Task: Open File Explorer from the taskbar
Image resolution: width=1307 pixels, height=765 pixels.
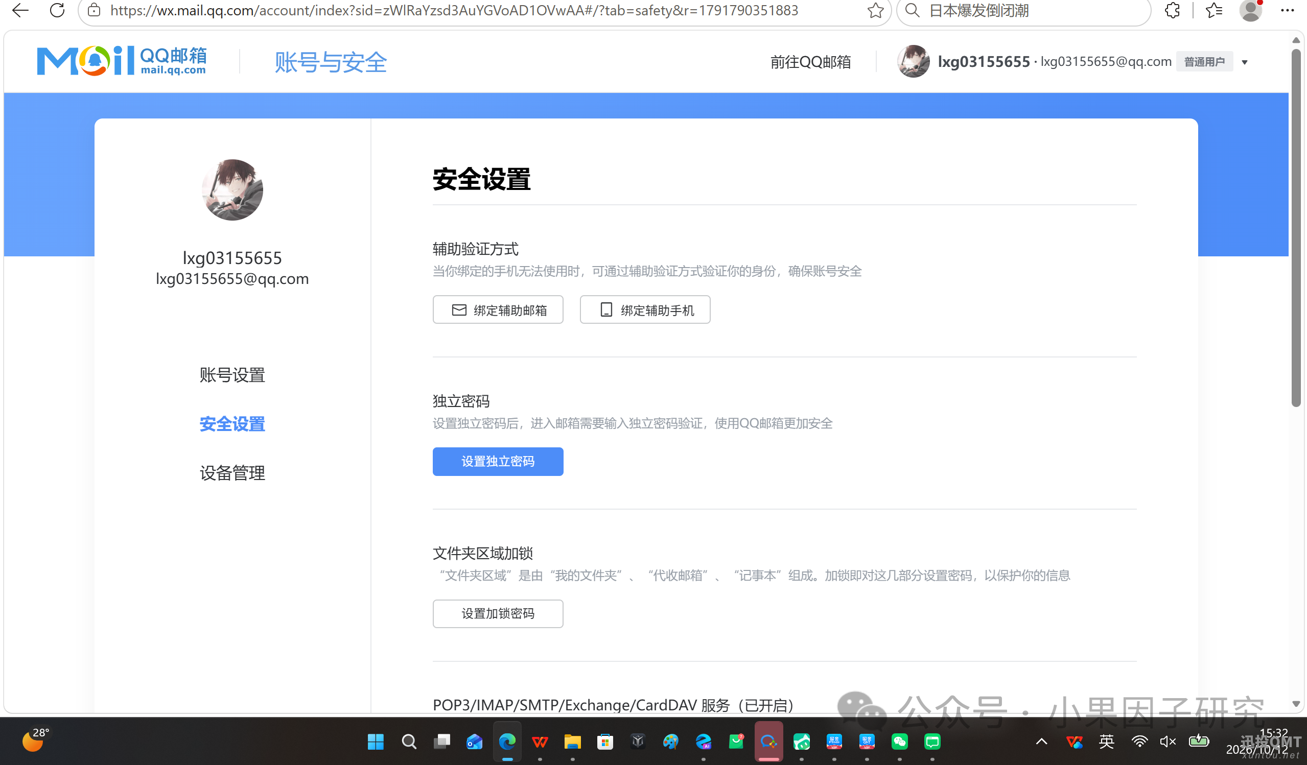Action: click(x=572, y=742)
